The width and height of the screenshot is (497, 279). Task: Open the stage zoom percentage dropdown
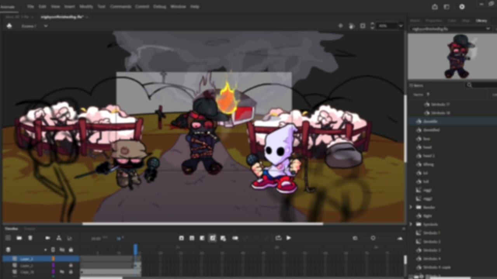click(x=401, y=26)
